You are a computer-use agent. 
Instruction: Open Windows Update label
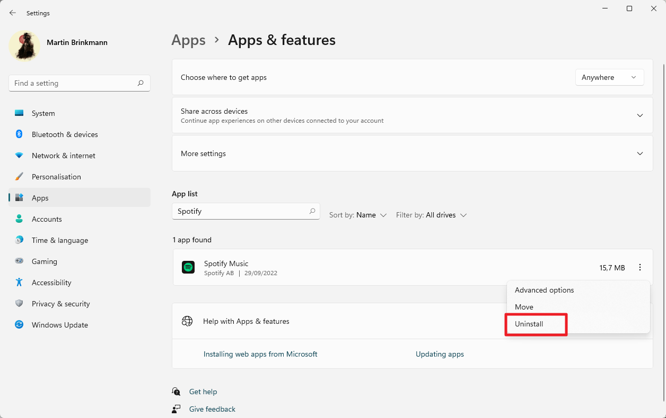click(59, 325)
